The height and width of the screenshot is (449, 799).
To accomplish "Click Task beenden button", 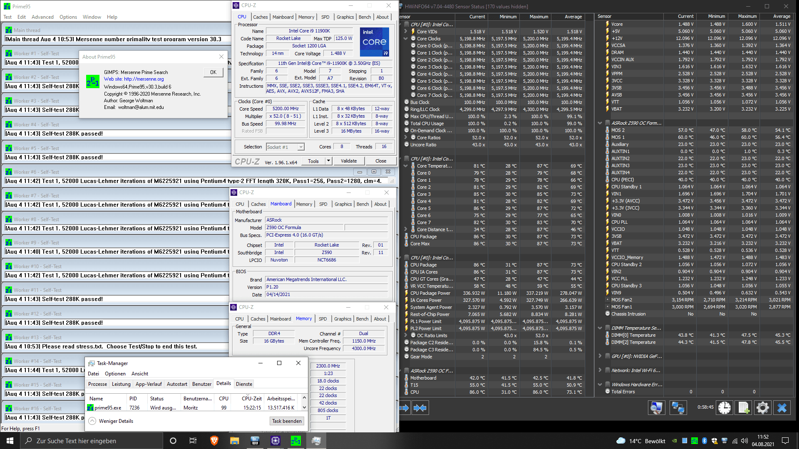I will (287, 421).
